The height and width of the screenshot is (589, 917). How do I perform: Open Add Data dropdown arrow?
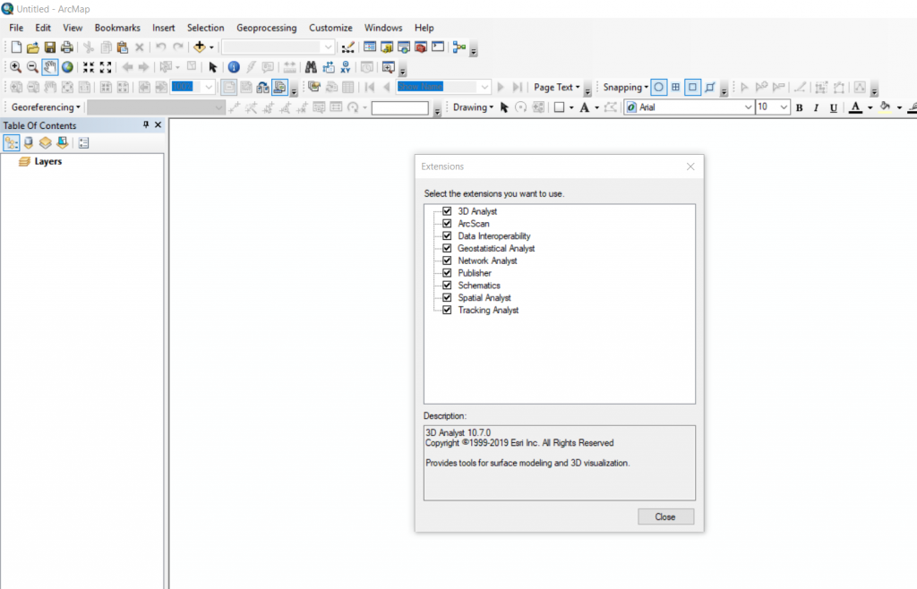[211, 47]
